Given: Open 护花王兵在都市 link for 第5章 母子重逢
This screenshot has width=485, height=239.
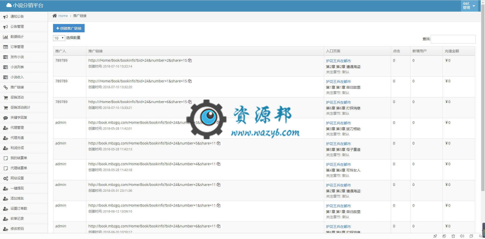Looking at the screenshot, I should [338, 144].
